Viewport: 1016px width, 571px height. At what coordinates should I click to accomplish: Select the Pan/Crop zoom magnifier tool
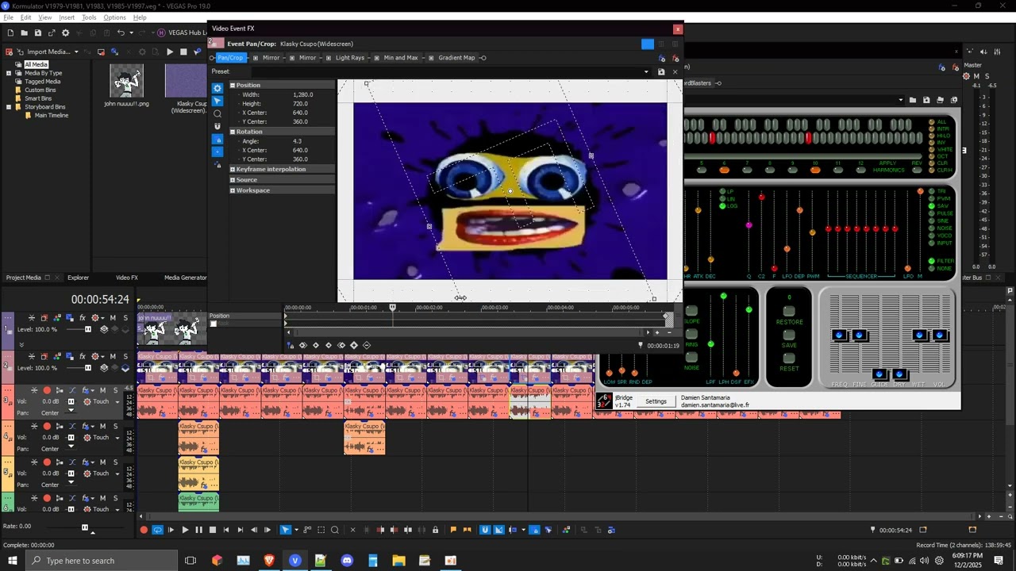[x=217, y=113]
